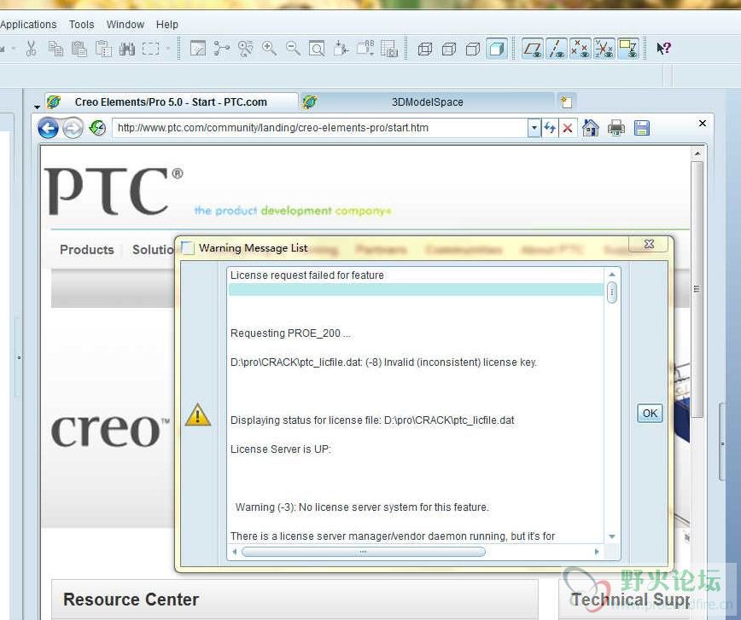Click the Copy icon in toolbar
Viewport: 741px width, 620px height.
click(x=55, y=49)
